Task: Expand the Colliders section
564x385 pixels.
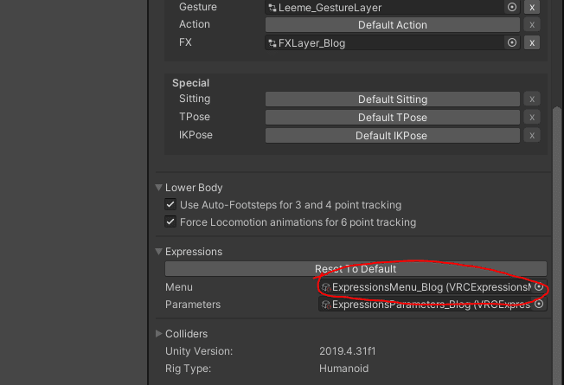Action: coord(158,334)
